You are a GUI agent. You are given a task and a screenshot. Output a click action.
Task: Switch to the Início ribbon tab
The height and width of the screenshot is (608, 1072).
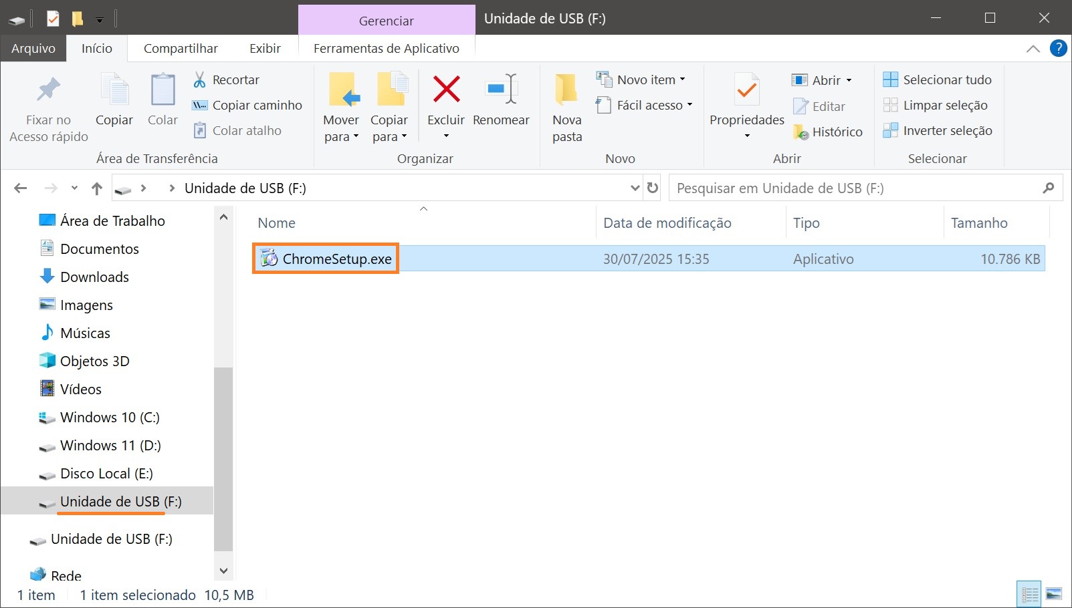97,48
